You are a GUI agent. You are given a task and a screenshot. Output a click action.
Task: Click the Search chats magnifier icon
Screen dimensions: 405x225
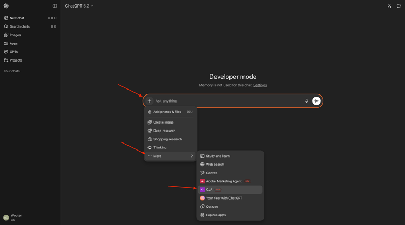click(6, 26)
